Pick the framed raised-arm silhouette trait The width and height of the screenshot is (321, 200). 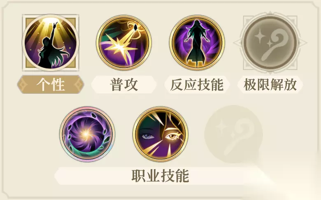coord(51,43)
